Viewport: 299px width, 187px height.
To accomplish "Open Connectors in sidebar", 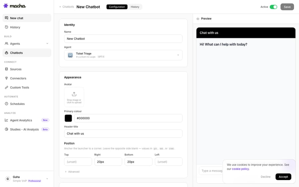I will [27, 78].
